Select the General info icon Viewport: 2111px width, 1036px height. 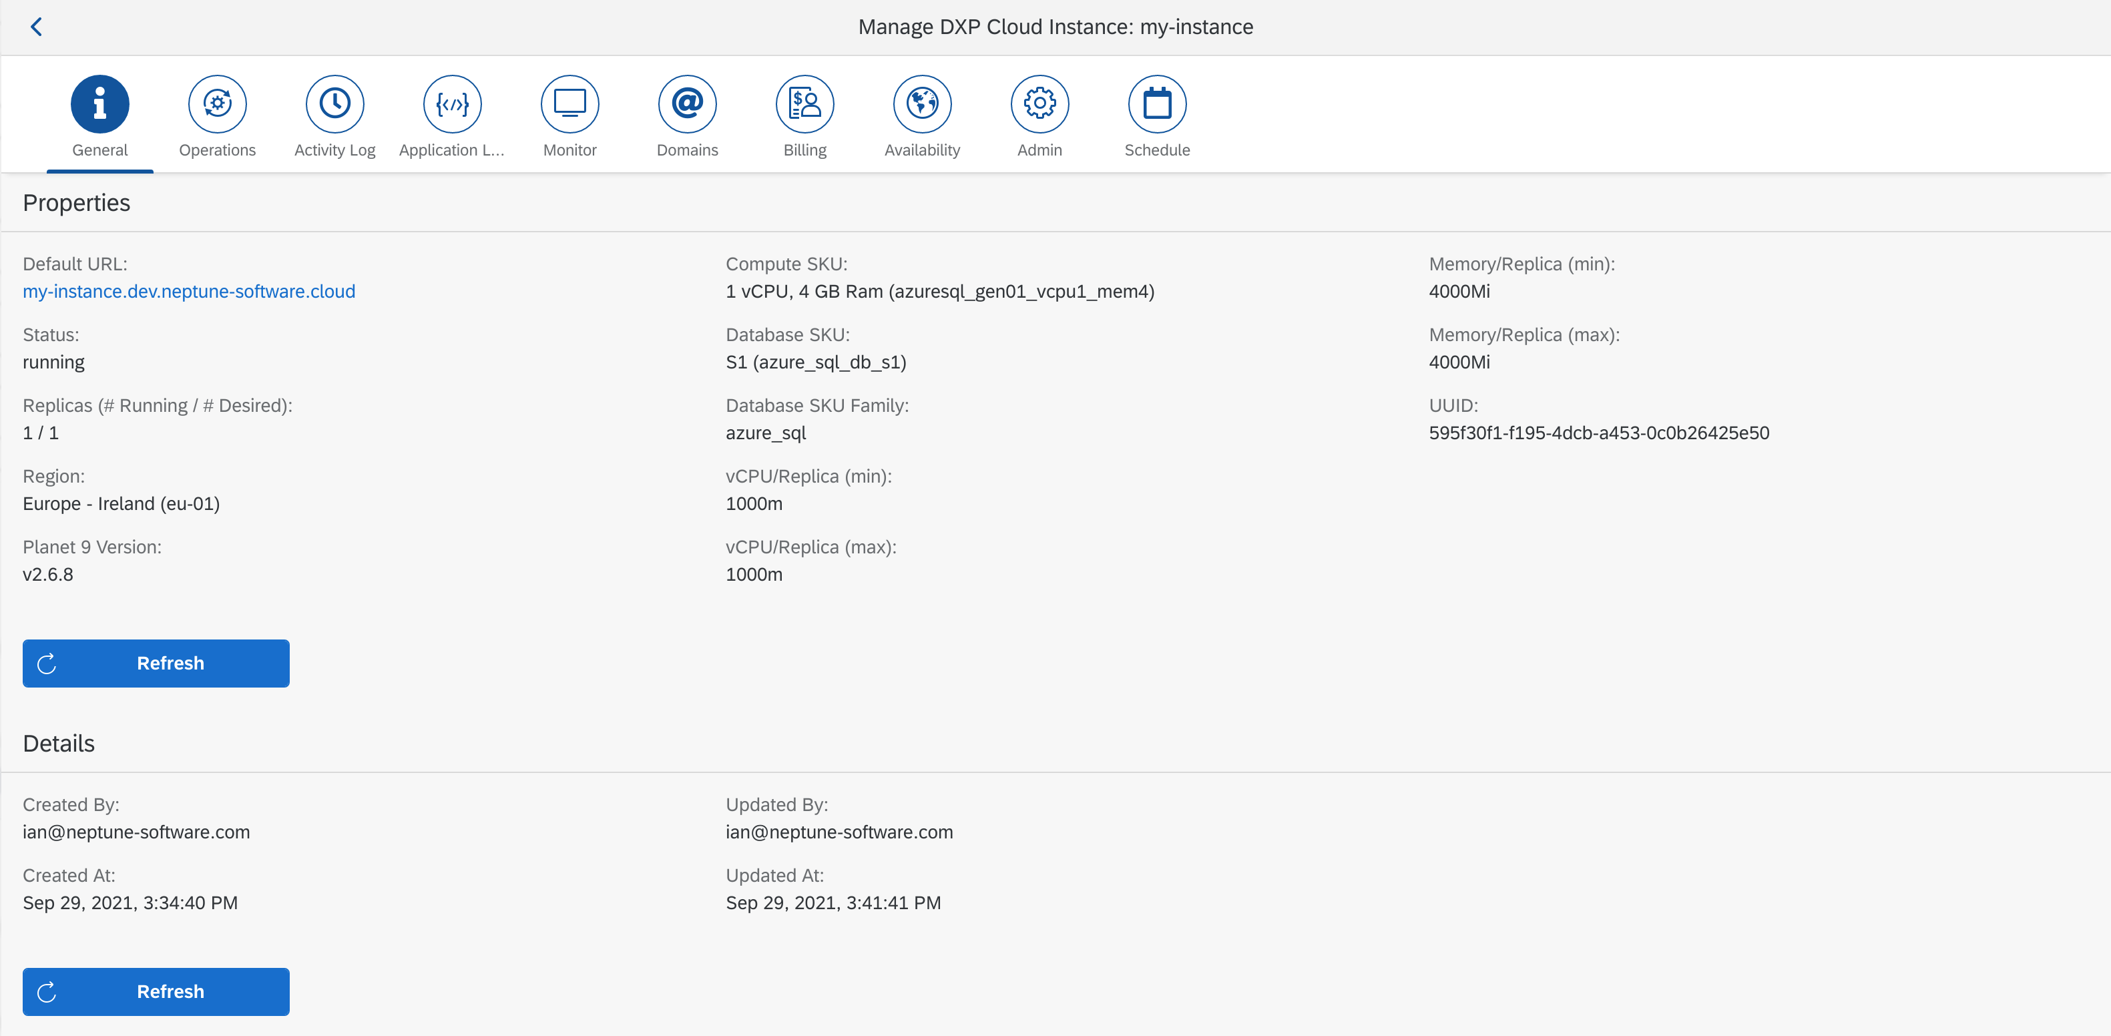(100, 104)
